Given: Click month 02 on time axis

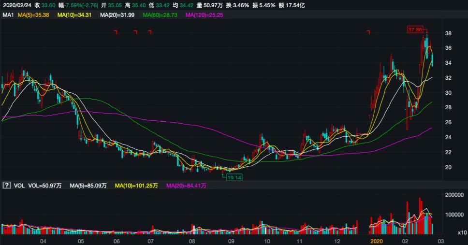Looking at the screenshot, I should click(405, 241).
